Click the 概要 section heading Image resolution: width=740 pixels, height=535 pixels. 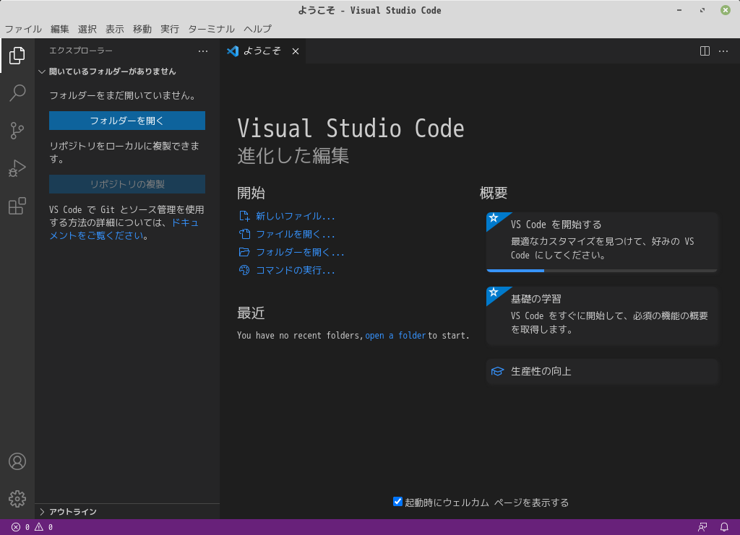click(x=494, y=193)
